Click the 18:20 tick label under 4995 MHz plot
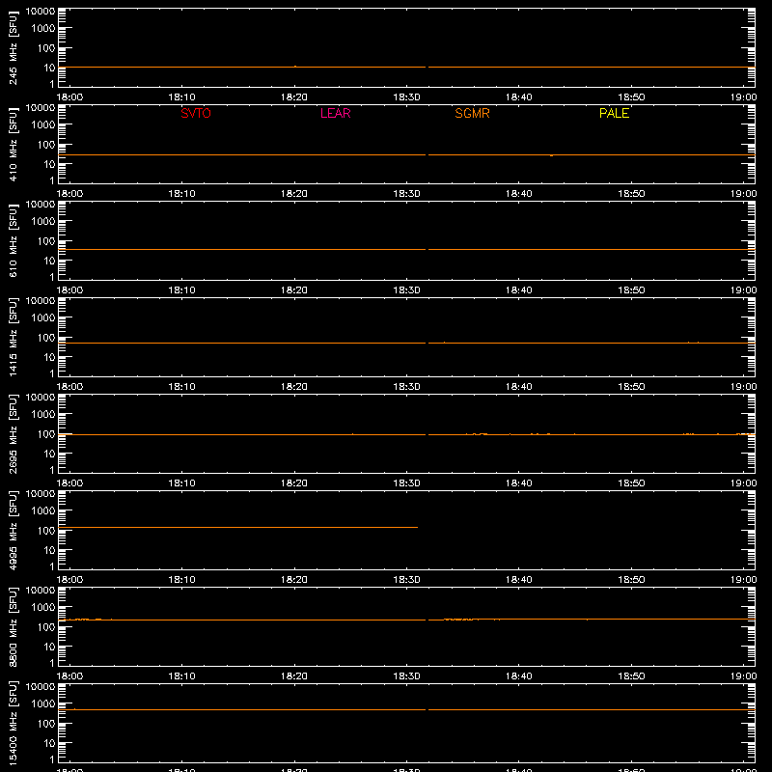The height and width of the screenshot is (772, 772). pos(294,580)
